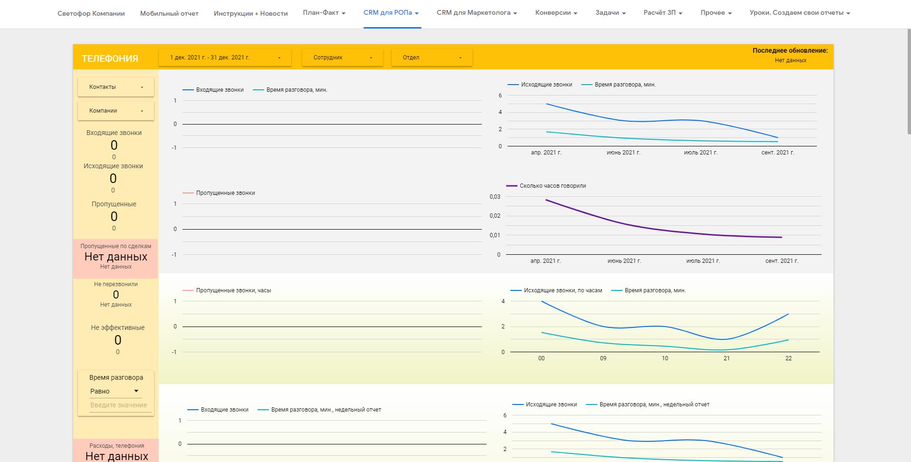Expand the CRM для Маркетолога menu
The height and width of the screenshot is (462, 911).
pyautogui.click(x=477, y=13)
